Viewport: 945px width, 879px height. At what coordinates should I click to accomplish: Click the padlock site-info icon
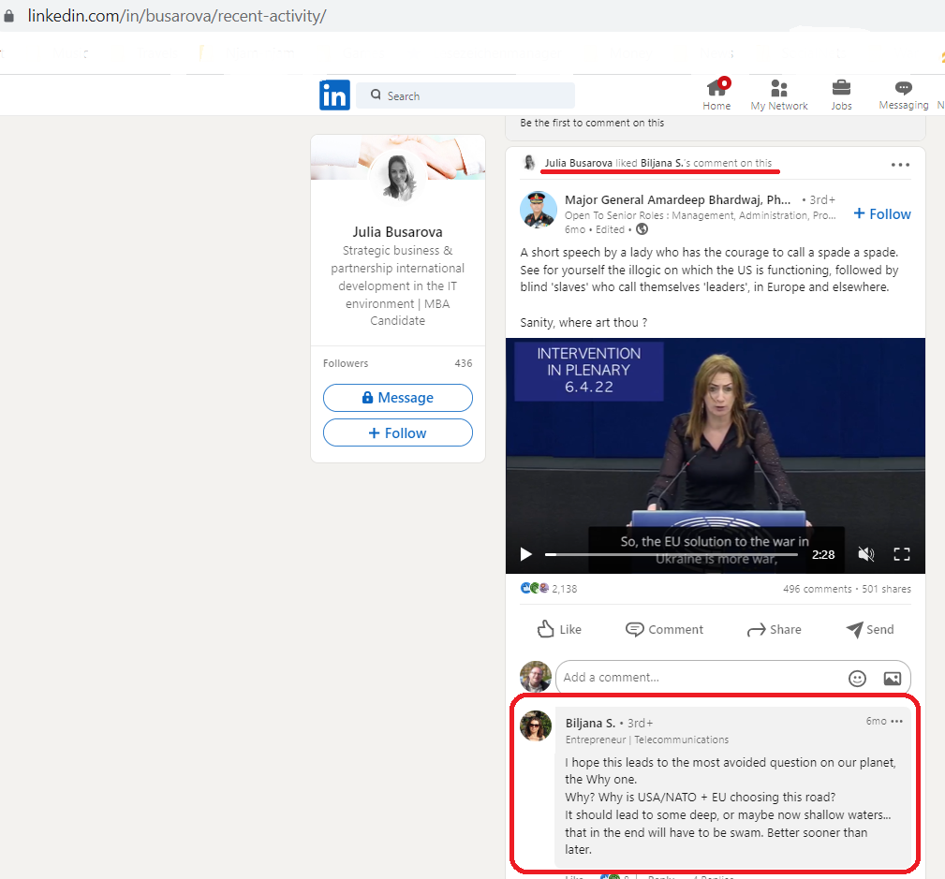click(x=9, y=16)
